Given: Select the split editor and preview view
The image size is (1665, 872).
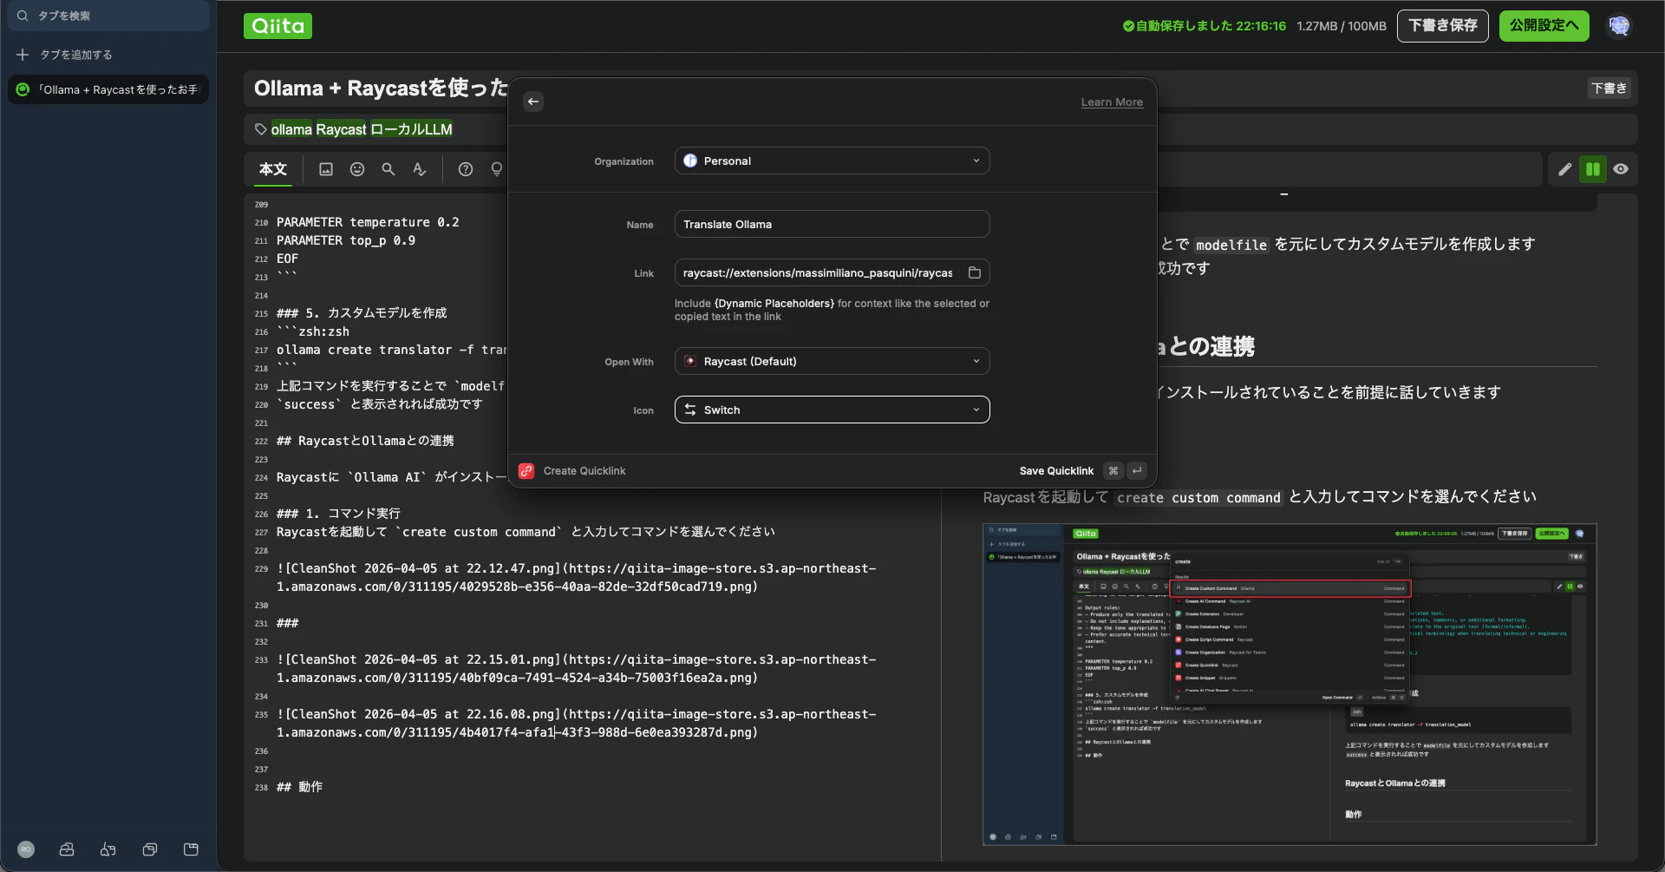Looking at the screenshot, I should [x=1593, y=169].
